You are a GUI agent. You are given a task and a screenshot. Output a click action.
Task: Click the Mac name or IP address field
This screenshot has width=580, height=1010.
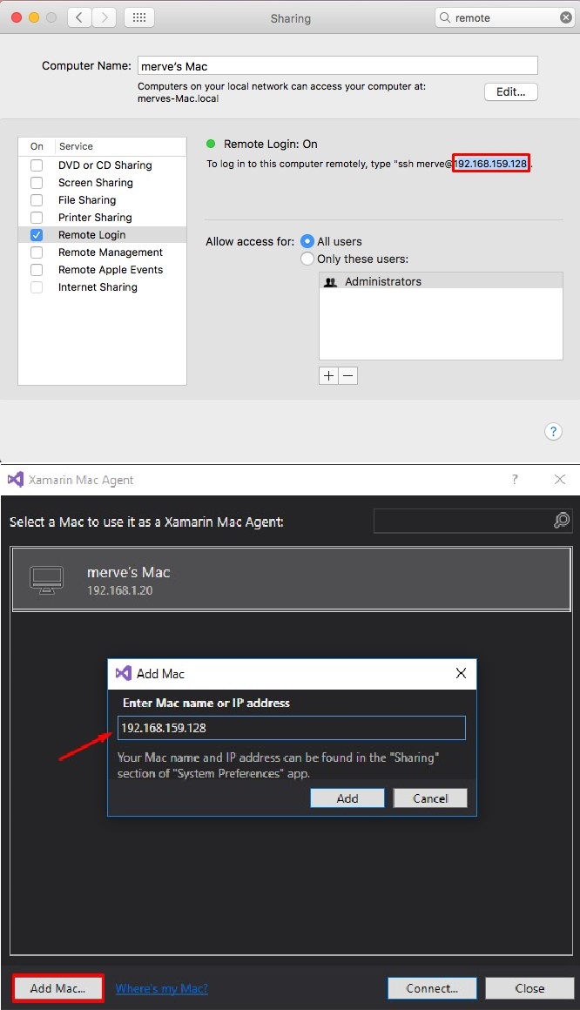pyautogui.click(x=291, y=728)
